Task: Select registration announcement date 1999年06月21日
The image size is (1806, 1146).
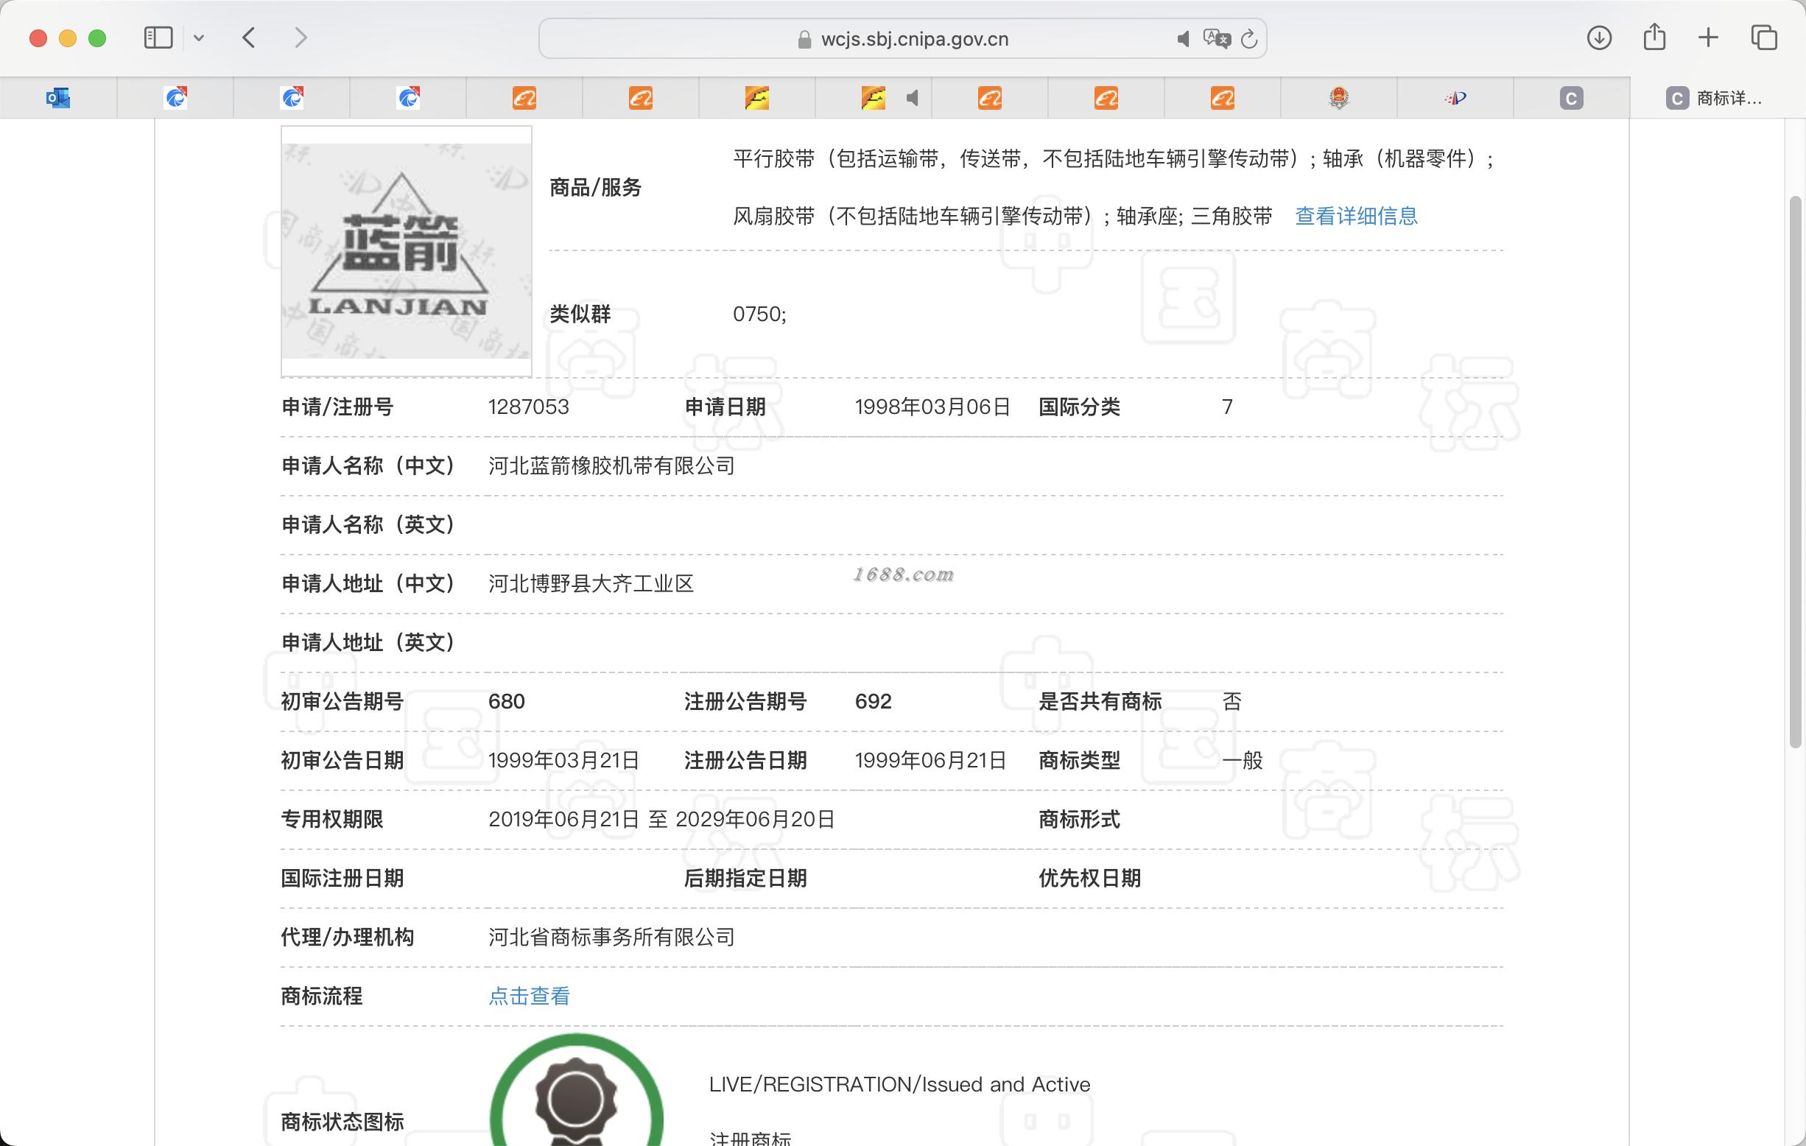Action: pyautogui.click(x=931, y=761)
